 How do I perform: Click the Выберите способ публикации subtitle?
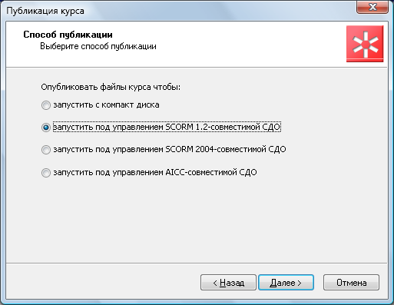(x=98, y=46)
